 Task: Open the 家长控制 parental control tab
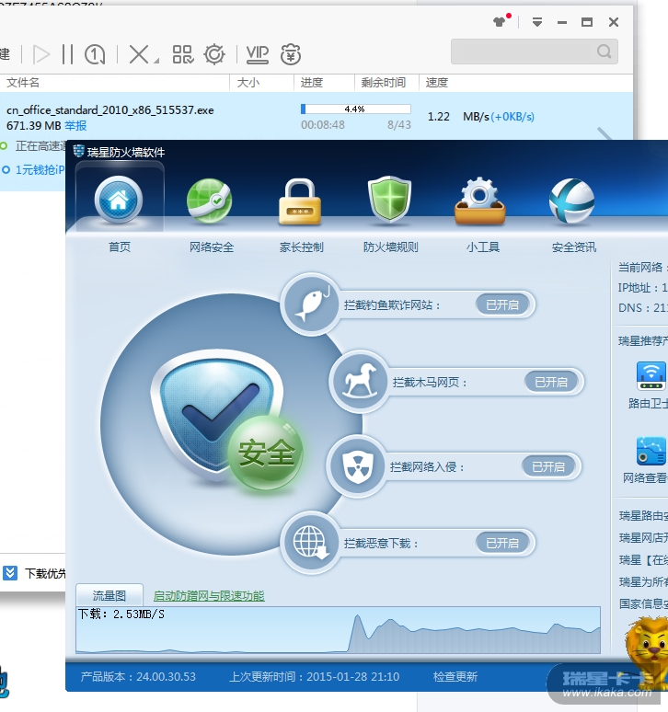point(300,213)
